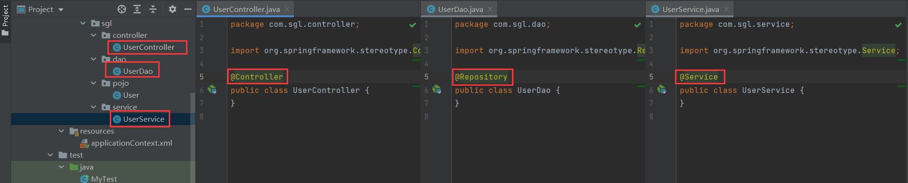Click green inspection checkmark in UserController editor
The height and width of the screenshot is (183, 908).
coord(413,25)
